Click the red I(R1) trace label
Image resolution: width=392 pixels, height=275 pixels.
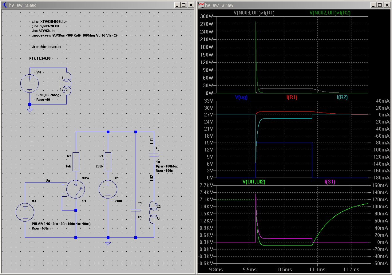point(291,97)
